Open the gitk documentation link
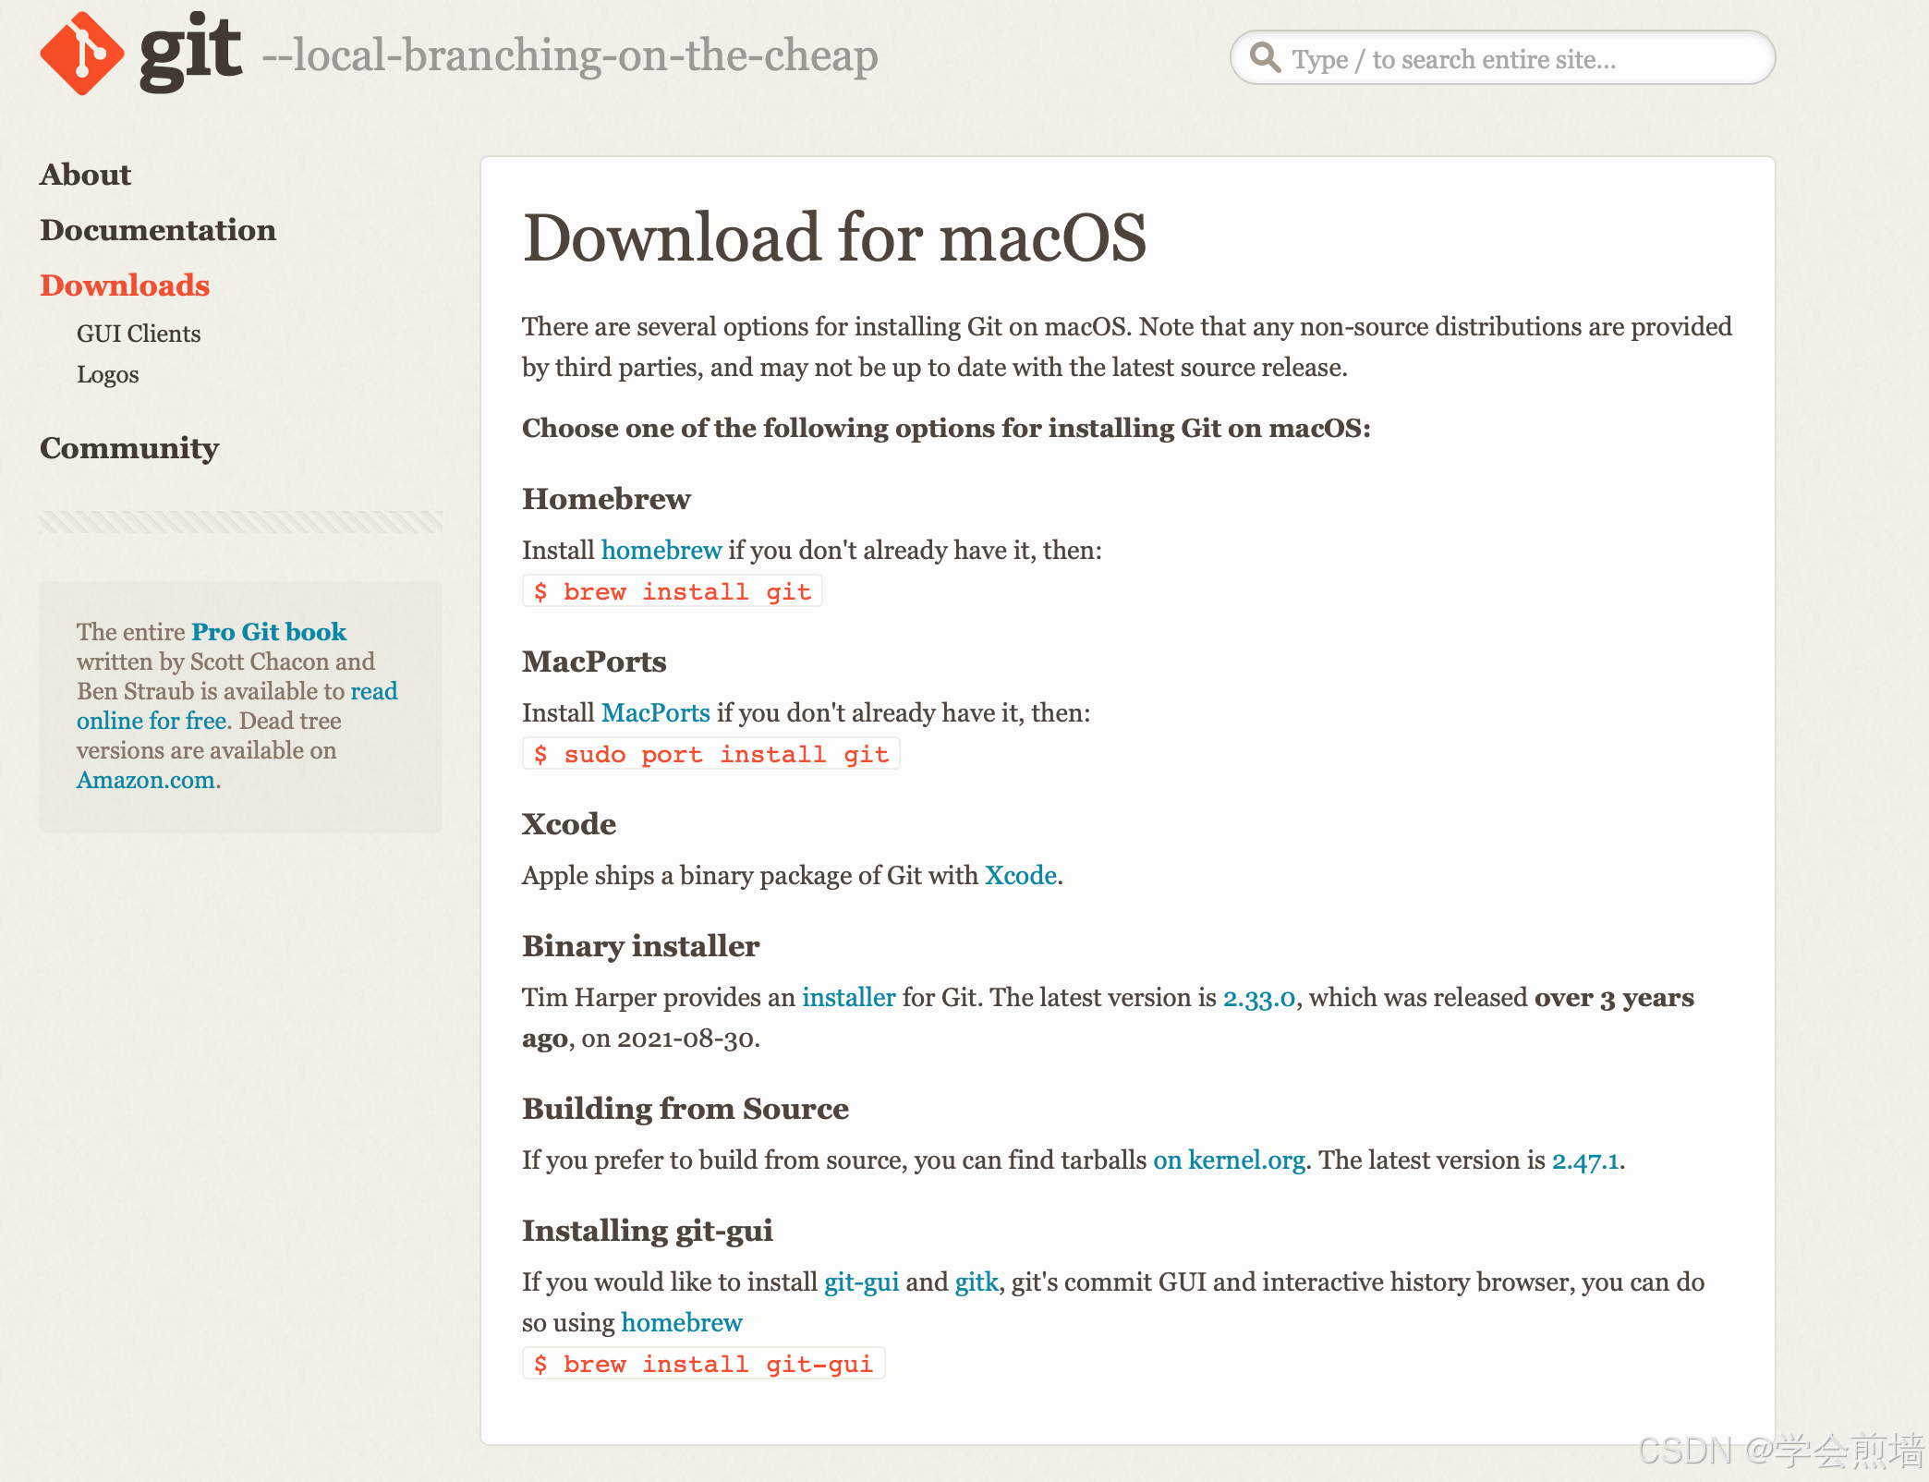This screenshot has width=1929, height=1482. coord(977,1282)
